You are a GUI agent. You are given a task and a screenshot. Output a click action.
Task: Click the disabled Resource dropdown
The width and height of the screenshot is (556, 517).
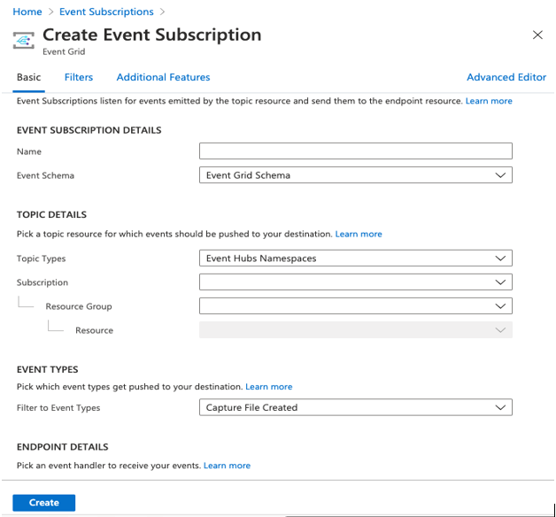point(355,330)
